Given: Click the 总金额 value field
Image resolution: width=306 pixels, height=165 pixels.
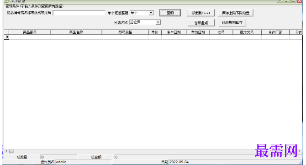Looking at the screenshot, I should tap(208, 157).
